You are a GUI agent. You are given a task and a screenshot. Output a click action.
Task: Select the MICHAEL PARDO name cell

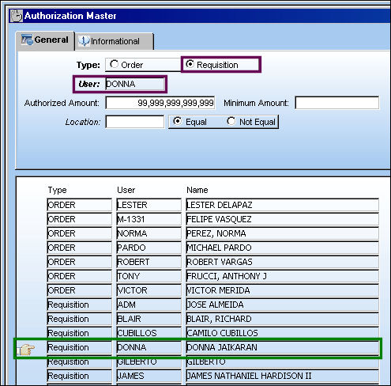tap(282, 248)
